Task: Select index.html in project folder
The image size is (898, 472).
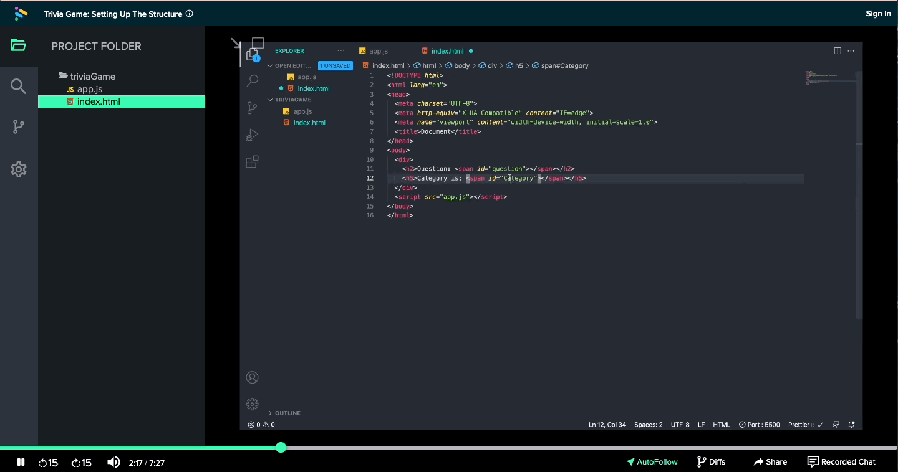Action: (99, 101)
